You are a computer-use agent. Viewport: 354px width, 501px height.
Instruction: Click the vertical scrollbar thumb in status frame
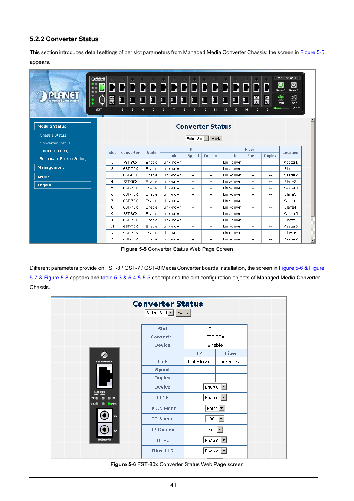tap(313, 169)
